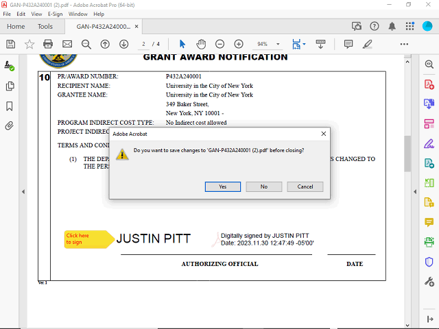Click the digital signature of JUSTIN PITT

point(215,239)
